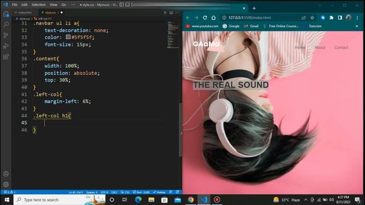Click .left-col h1 breadcrumb item
This screenshot has height=205, width=365.
click(44, 19)
